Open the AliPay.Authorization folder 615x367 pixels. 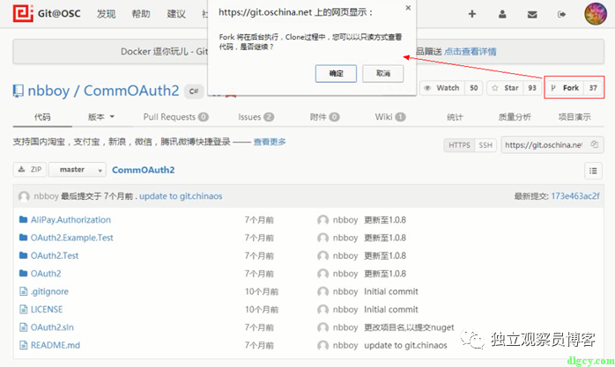[70, 220]
